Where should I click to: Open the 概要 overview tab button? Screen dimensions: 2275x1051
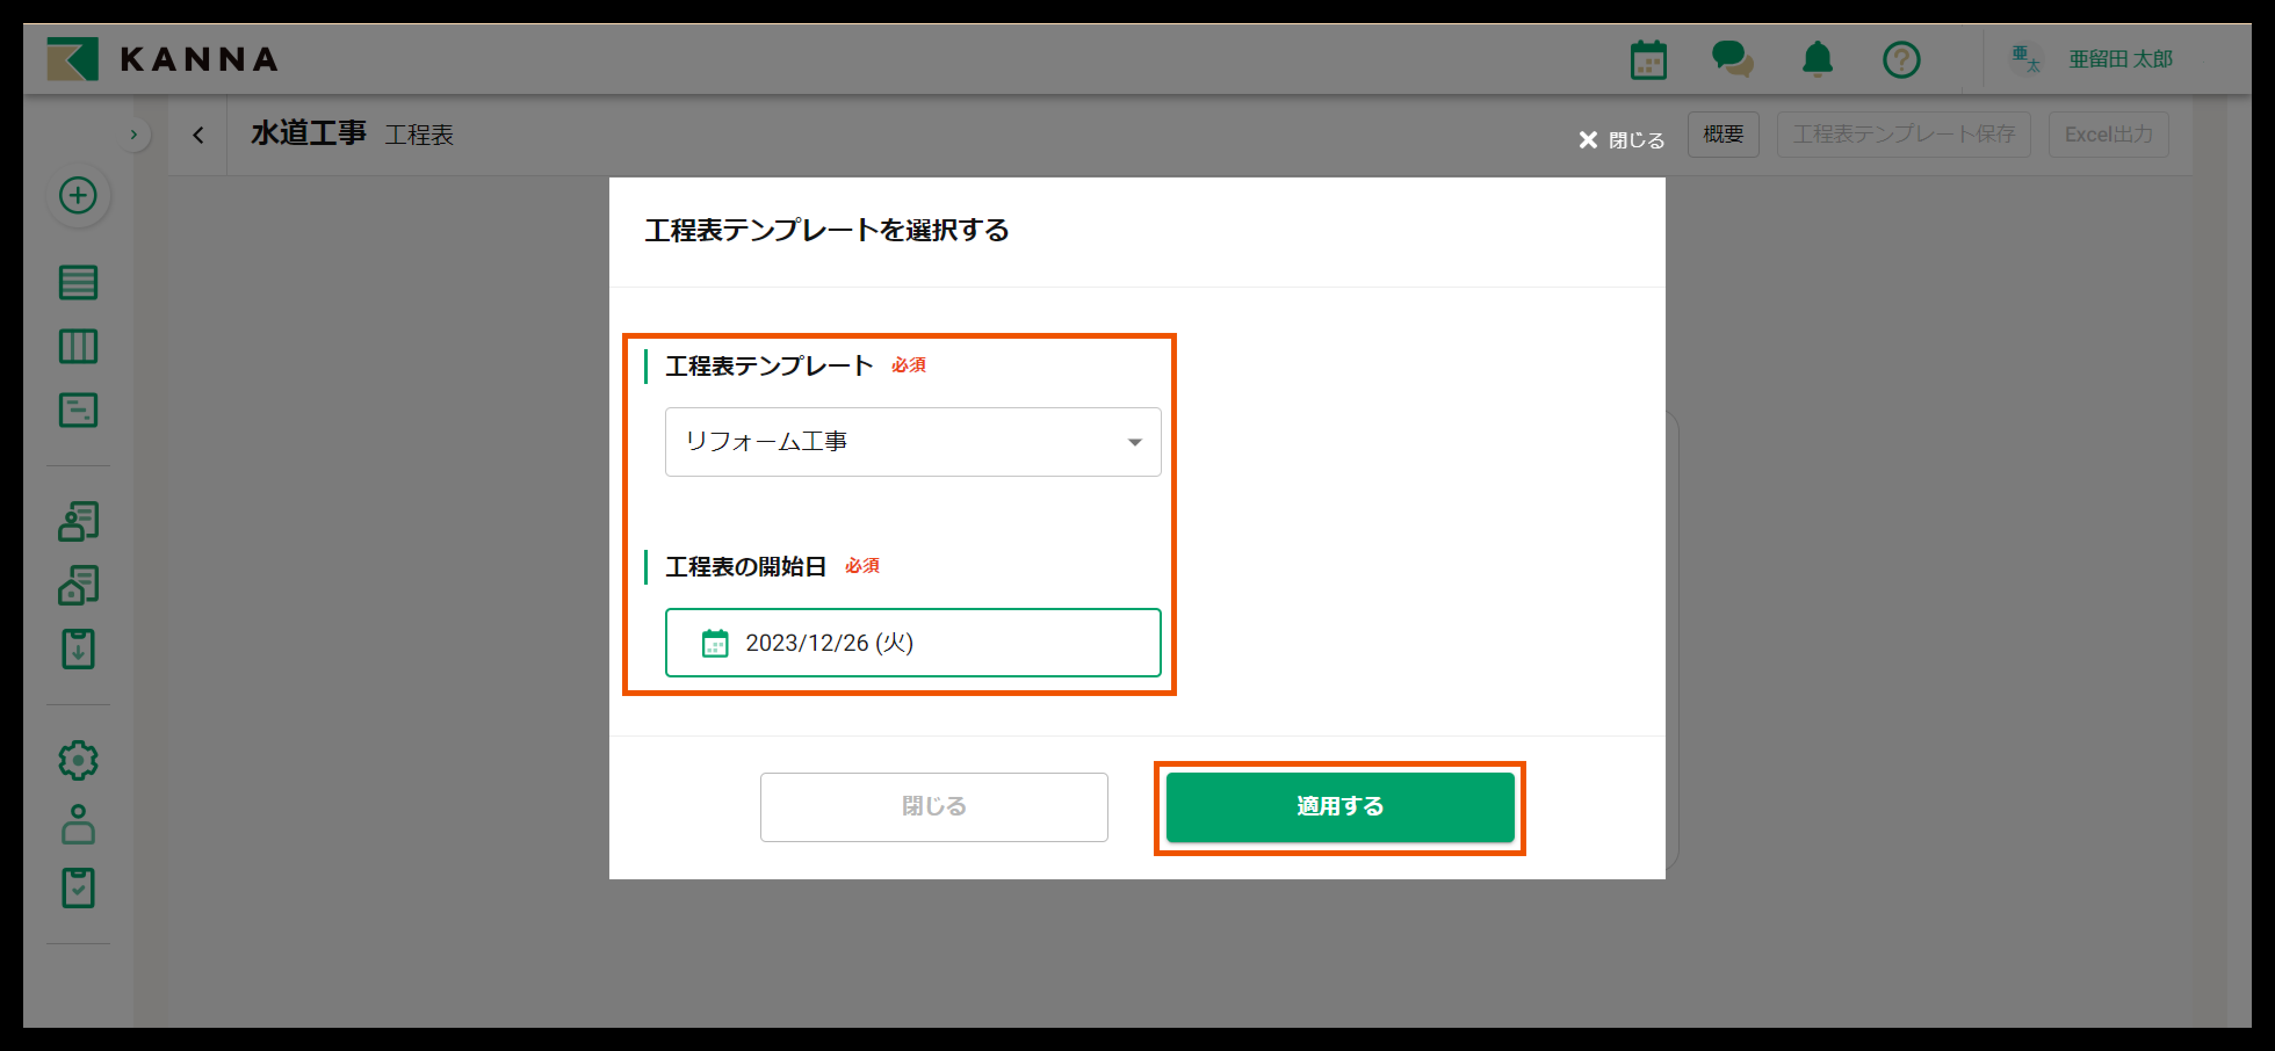pos(1722,134)
